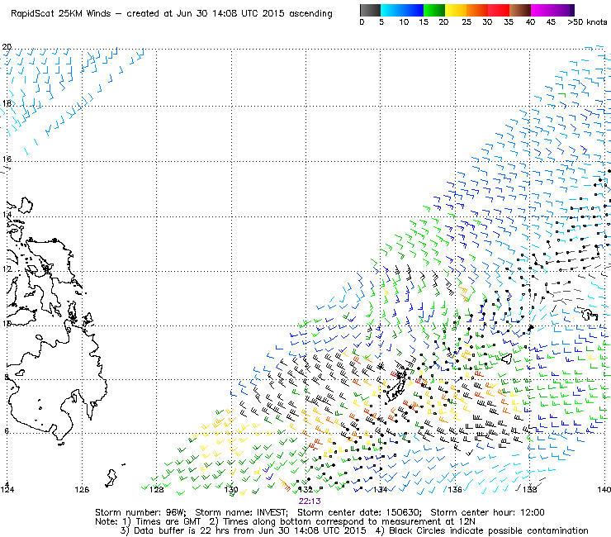Click the '136' longitude axis label
Image resolution: width=611 pixels, height=537 pixels.
coord(455,489)
